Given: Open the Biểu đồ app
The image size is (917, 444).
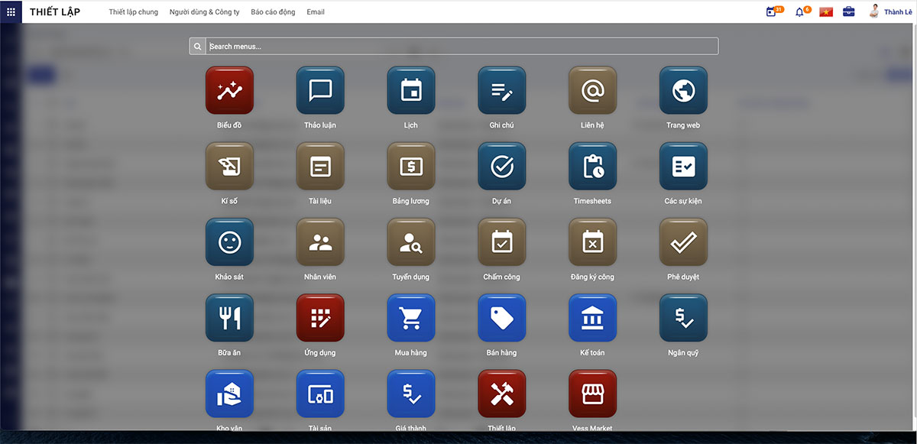Looking at the screenshot, I should click(229, 91).
